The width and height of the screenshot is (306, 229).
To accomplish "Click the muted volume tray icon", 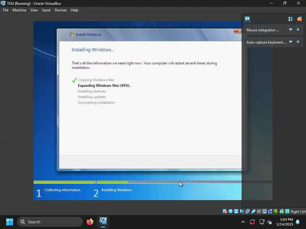I will pos(270,222).
